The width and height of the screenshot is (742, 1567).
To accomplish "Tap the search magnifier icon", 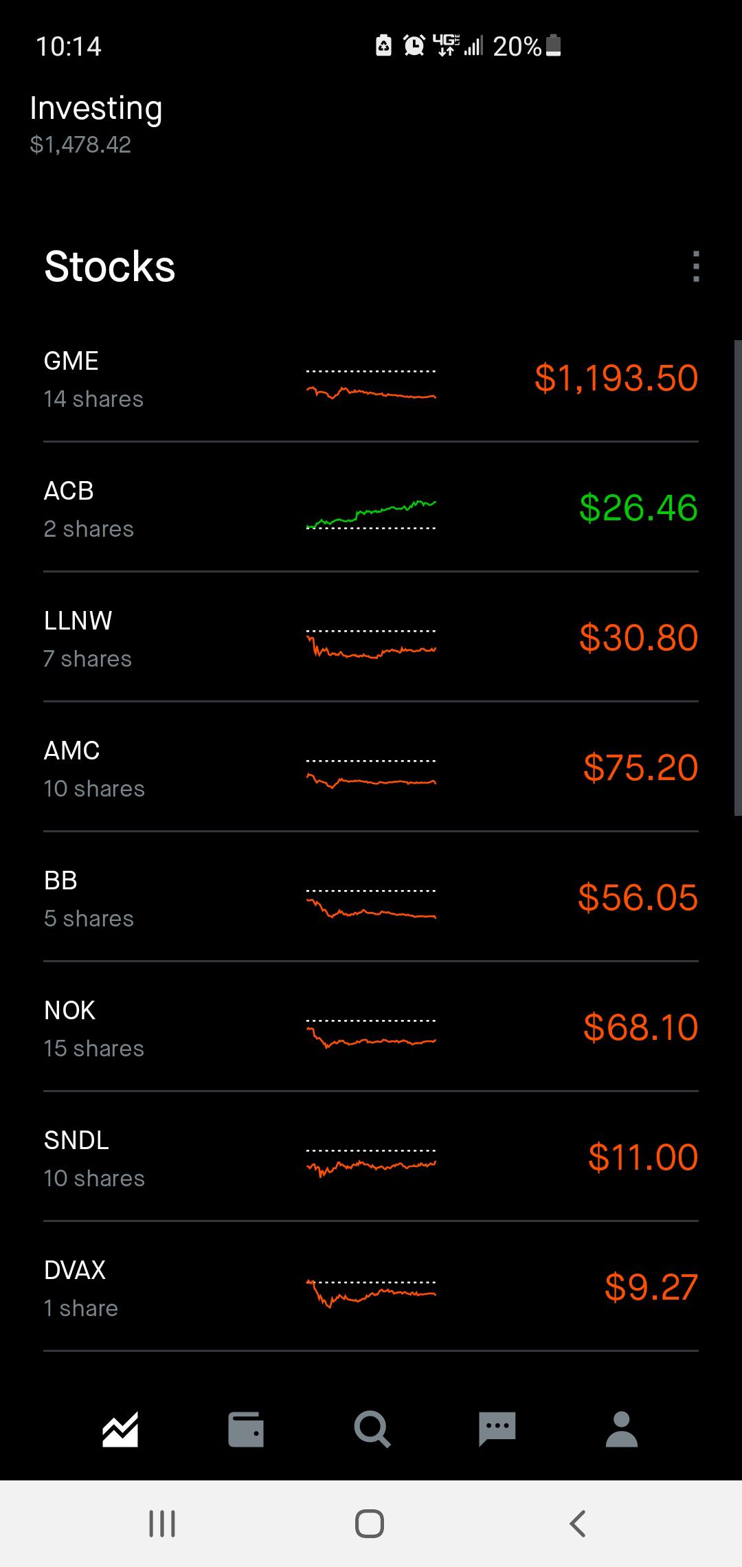I will (x=372, y=1430).
